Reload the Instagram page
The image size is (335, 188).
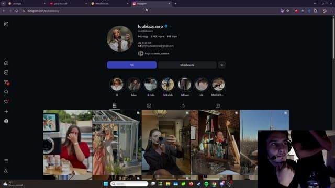pos(16,11)
